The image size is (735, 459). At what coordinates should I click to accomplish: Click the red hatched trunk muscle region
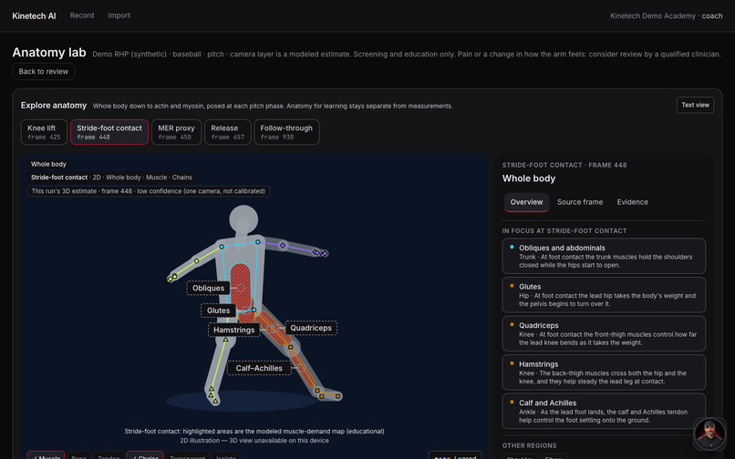coord(241,287)
